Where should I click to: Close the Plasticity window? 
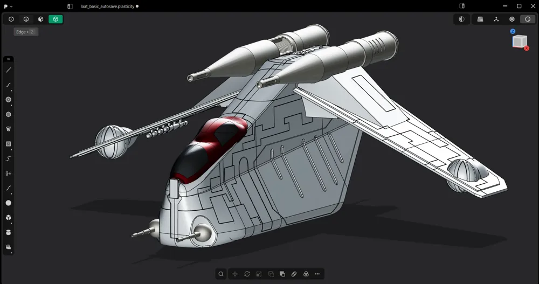pos(533,6)
